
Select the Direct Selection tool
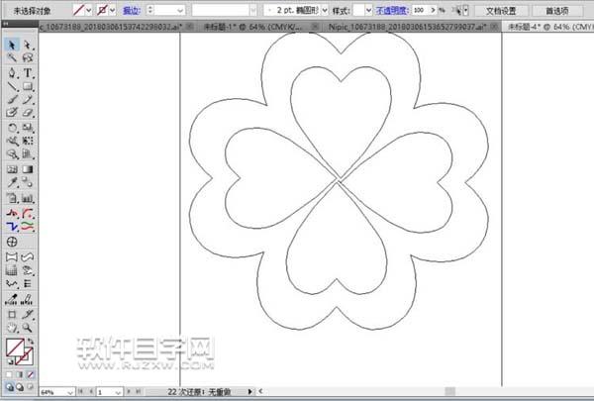coord(28,46)
